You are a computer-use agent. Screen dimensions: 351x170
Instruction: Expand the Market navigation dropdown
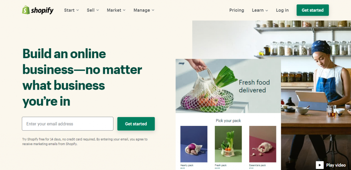(x=116, y=10)
